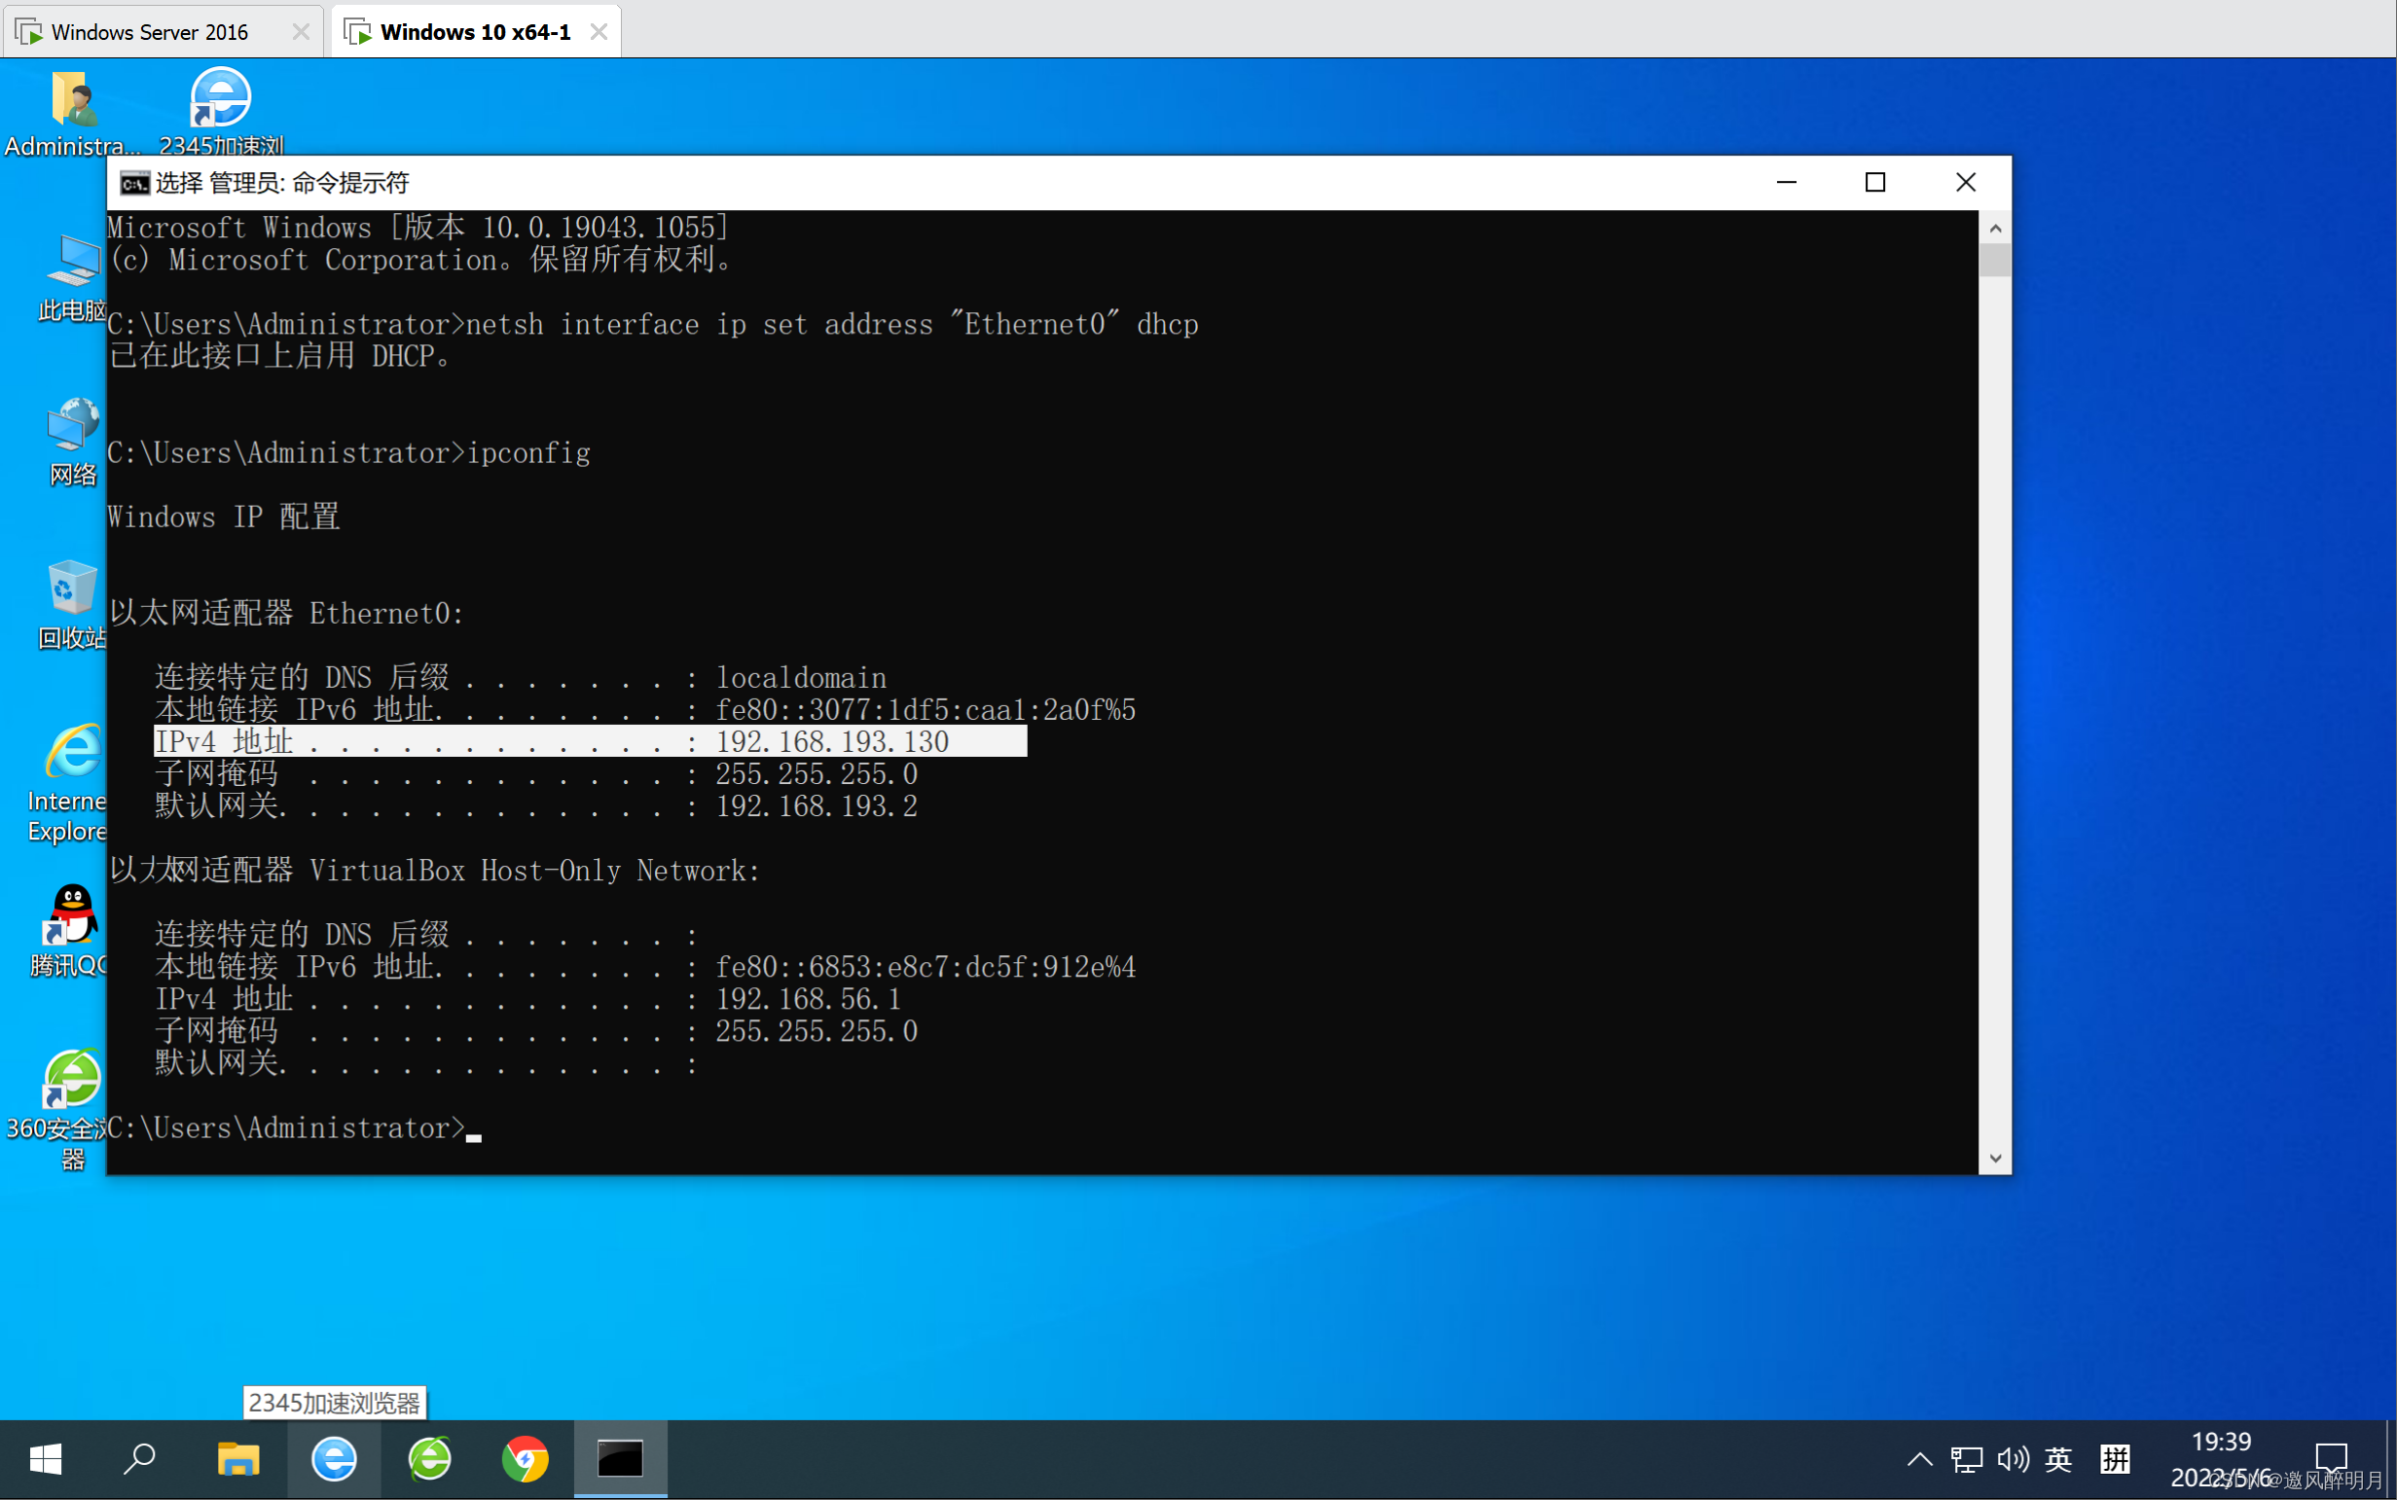Open the 2345加速浏览器 desktop shortcut

pos(220,112)
